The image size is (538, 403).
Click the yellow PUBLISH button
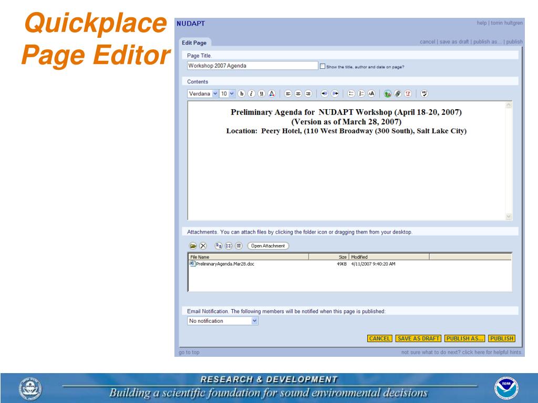502,338
